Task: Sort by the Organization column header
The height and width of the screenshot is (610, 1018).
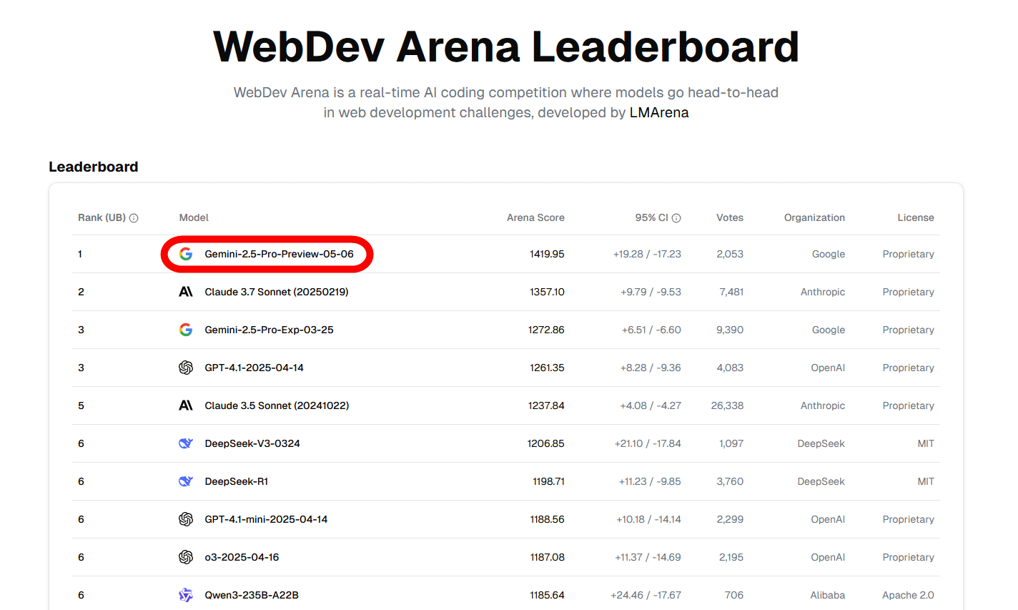Action: pyautogui.click(x=814, y=217)
